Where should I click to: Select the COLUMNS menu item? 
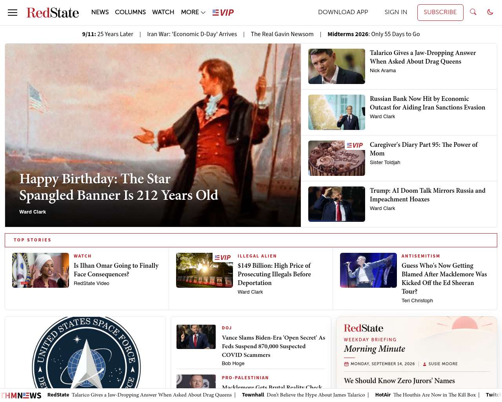coord(130,12)
